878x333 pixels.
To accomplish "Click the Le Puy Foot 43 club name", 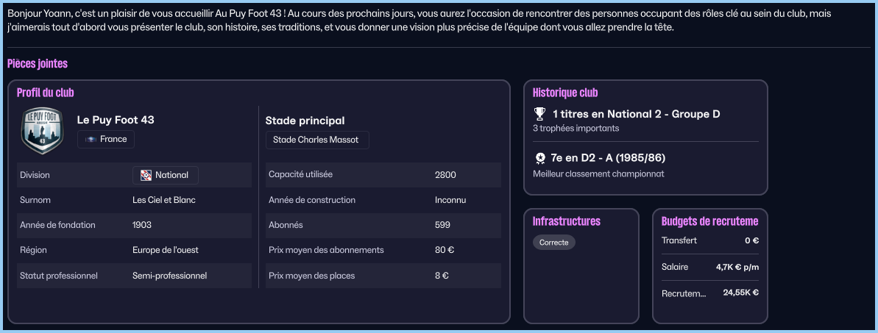I will point(116,120).
